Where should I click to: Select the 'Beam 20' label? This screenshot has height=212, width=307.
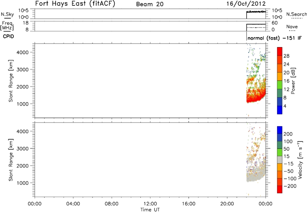tap(150, 4)
